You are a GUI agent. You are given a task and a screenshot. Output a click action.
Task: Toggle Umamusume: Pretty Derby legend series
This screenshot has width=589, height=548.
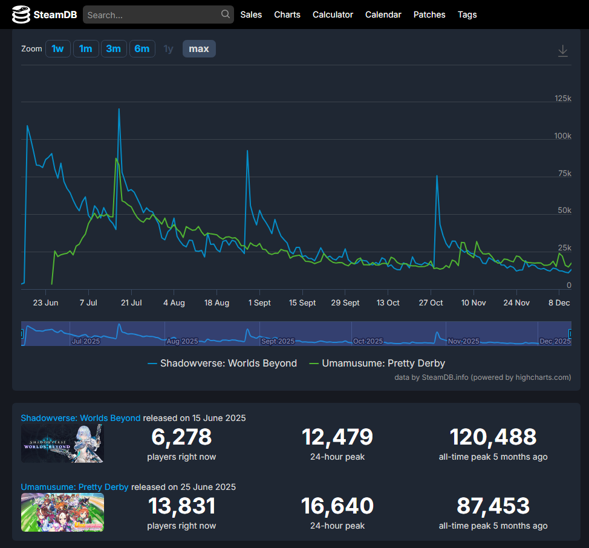pyautogui.click(x=377, y=363)
